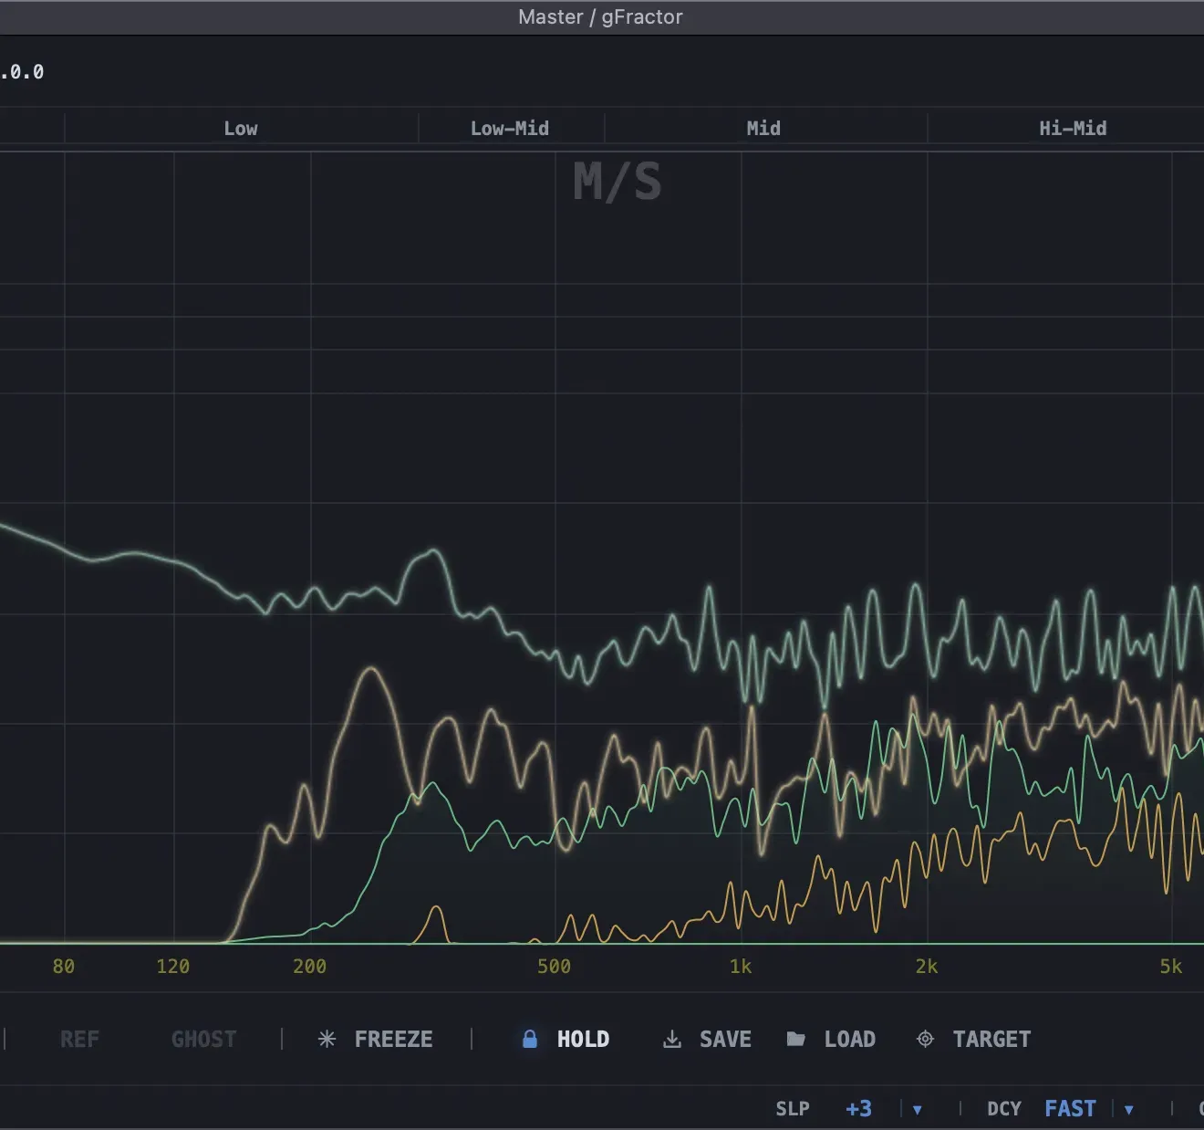Click the Save download icon
The image size is (1204, 1130).
pos(671,1039)
